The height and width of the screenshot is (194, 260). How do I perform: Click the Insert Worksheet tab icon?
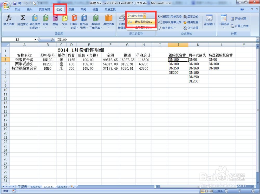point(73,187)
